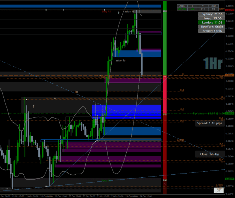This screenshot has height=198, width=235.
Task: Click the T header cell in ADR table
Action: 193,6
